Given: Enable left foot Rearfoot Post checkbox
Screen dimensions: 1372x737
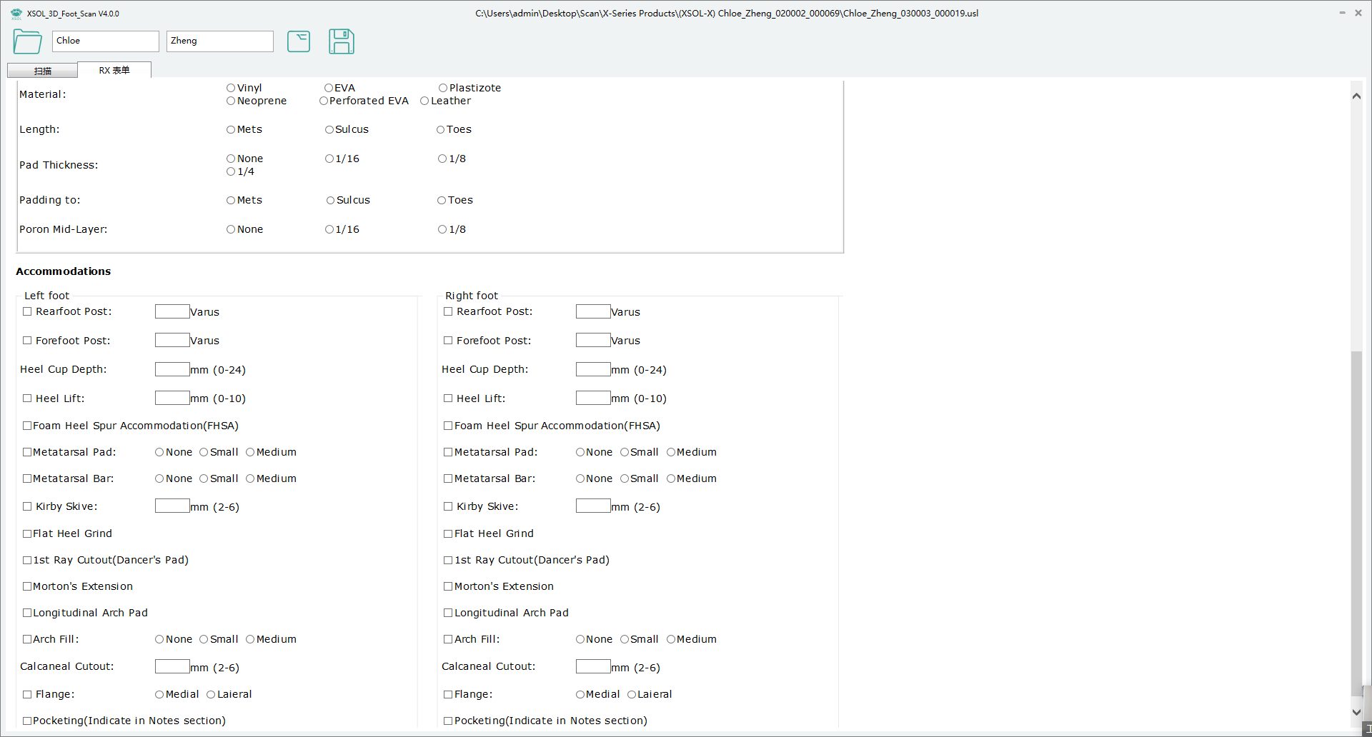Looking at the screenshot, I should [x=27, y=311].
